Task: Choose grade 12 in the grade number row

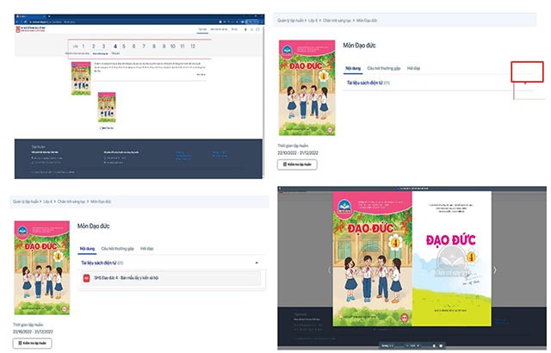Action: tap(193, 46)
